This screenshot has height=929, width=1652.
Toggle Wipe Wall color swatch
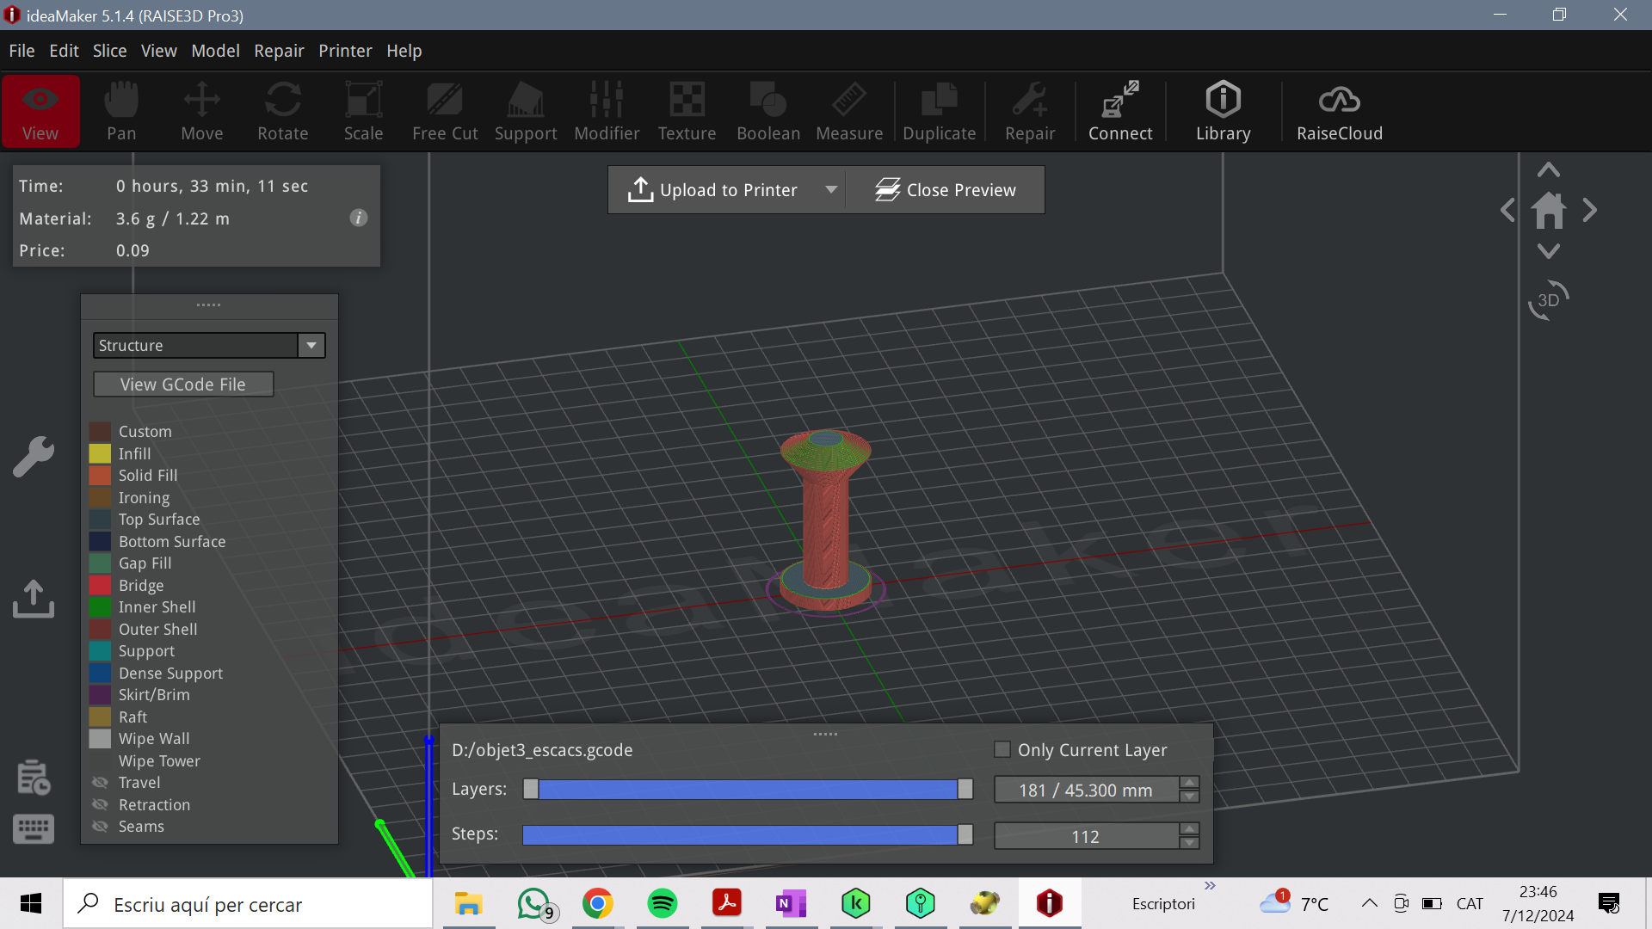click(101, 739)
